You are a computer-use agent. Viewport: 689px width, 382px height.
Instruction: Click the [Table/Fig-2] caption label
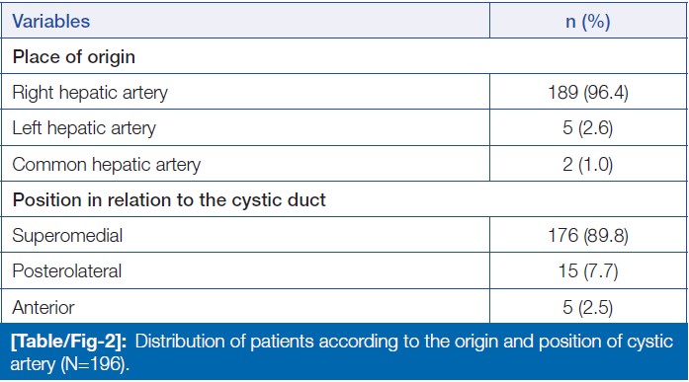[68, 342]
